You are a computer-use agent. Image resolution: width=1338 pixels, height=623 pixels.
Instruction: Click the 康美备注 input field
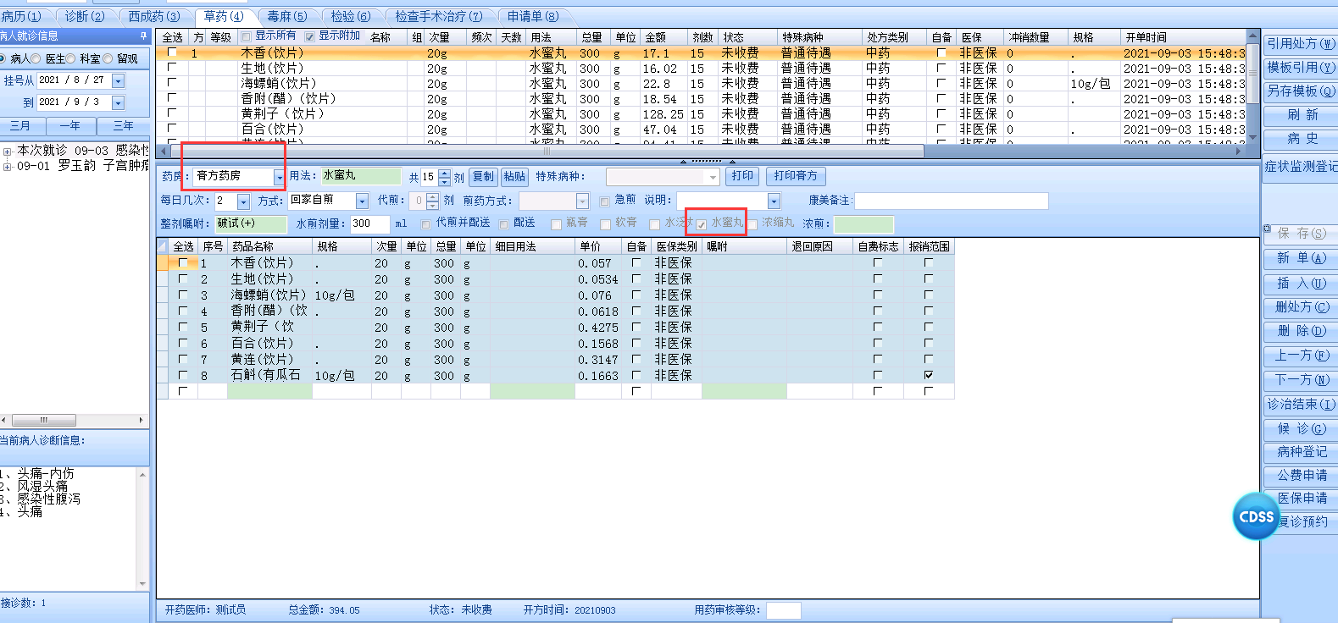tap(952, 201)
